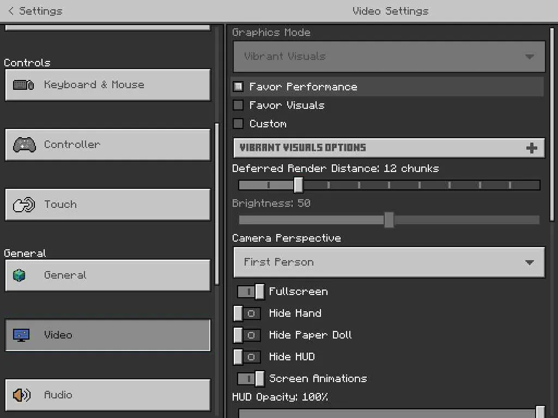Viewport: 558px width, 418px height.
Task: Turn on the Hide HUD switch
Action: tap(247, 357)
